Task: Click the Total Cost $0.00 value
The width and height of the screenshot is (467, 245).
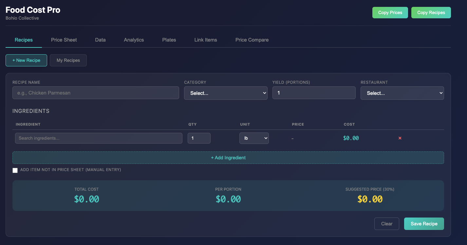Action: tap(86, 199)
